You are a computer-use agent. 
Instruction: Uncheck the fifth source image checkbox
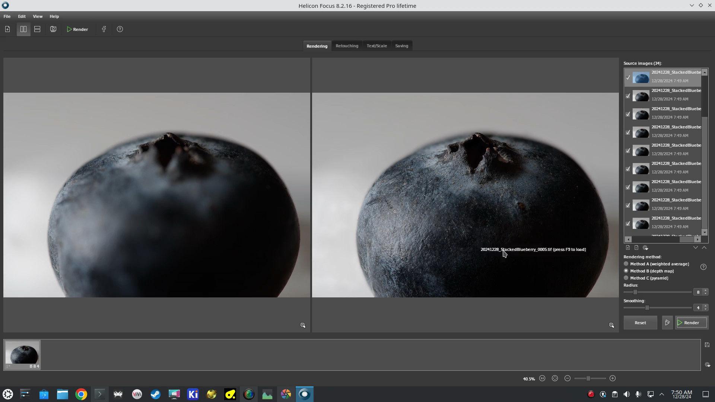pos(628,150)
